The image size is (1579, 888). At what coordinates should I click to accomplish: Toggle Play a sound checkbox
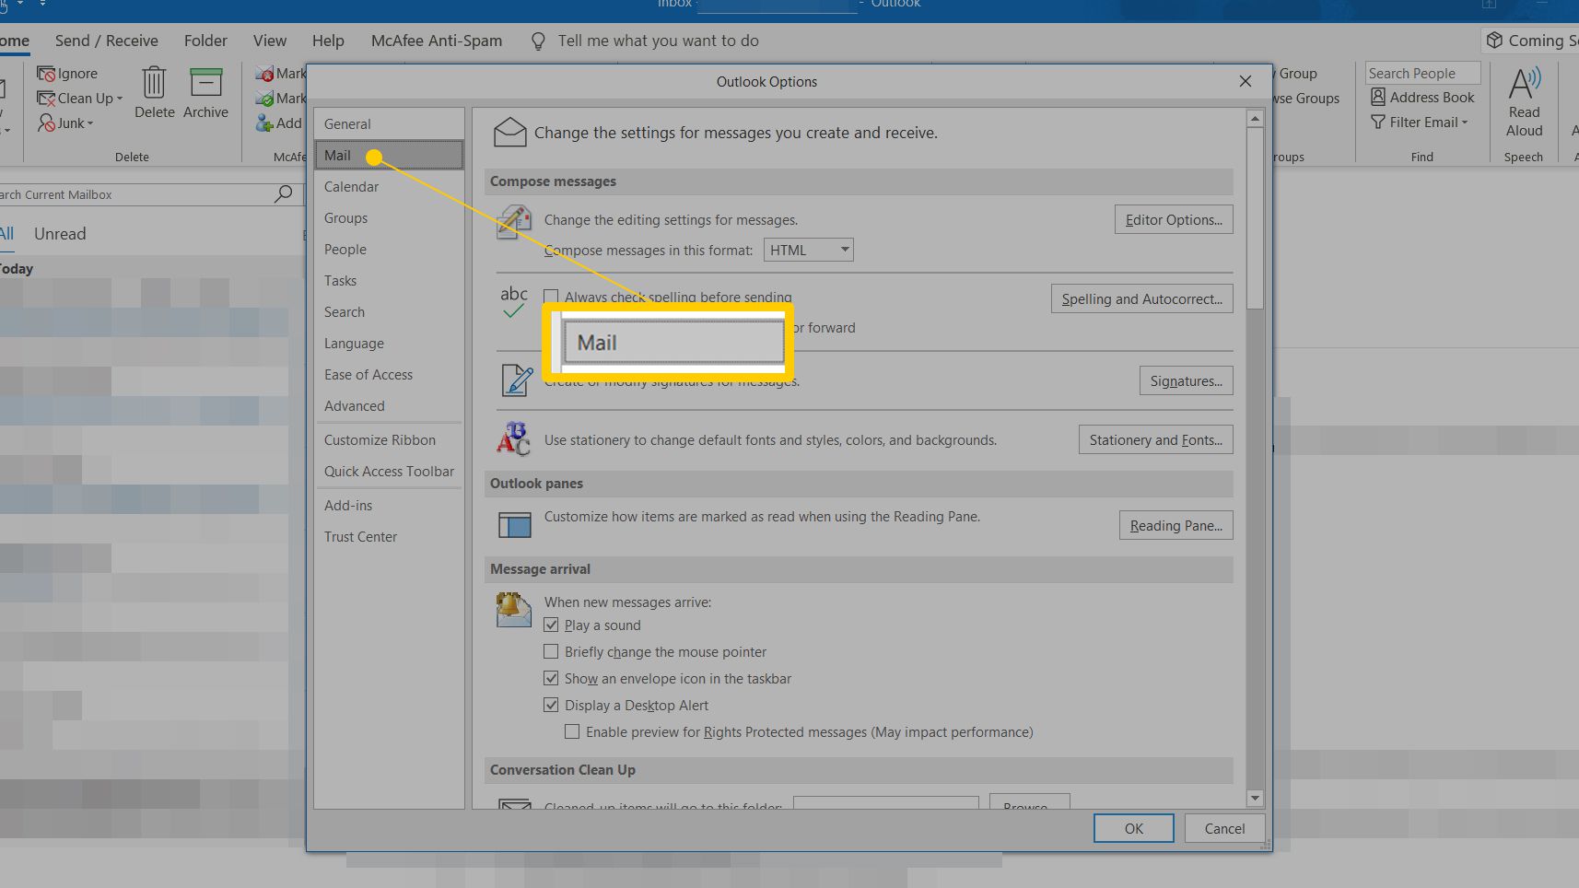551,625
